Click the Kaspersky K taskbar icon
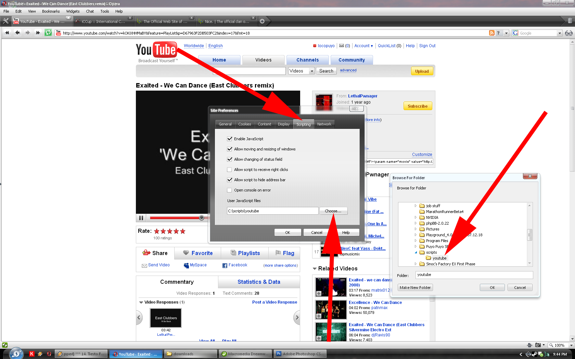 point(32,354)
